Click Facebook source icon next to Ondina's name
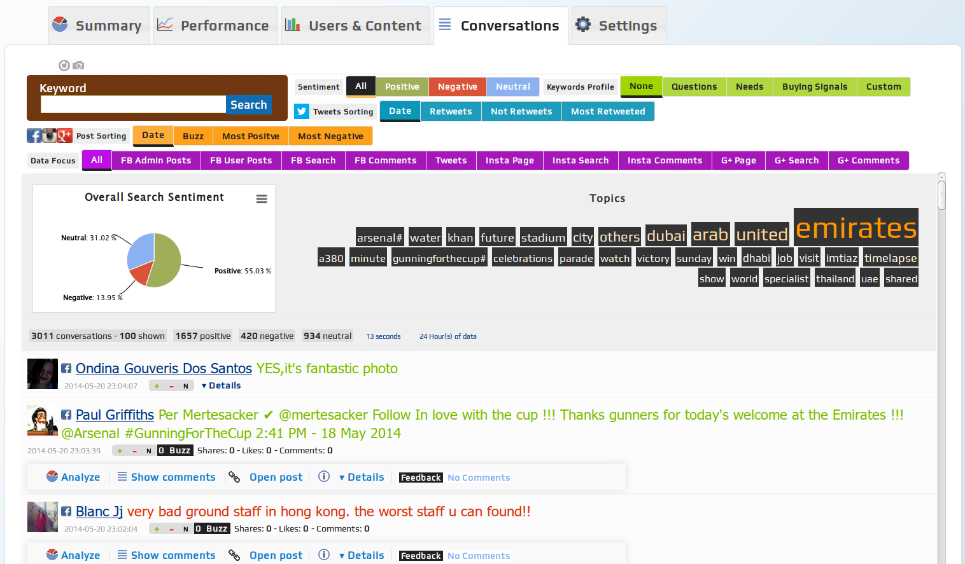This screenshot has height=564, width=965. [x=66, y=368]
